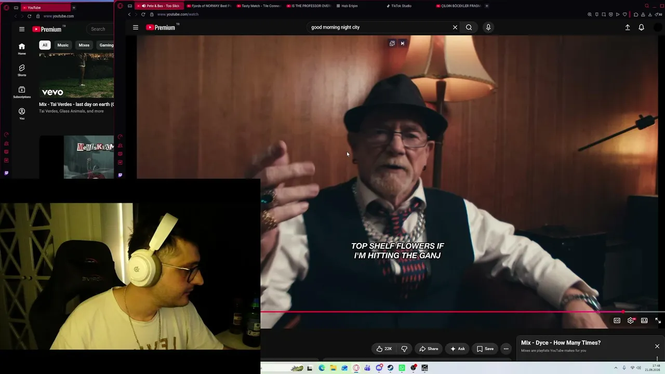
Task: Pop out the video player icon
Action: tap(392, 43)
